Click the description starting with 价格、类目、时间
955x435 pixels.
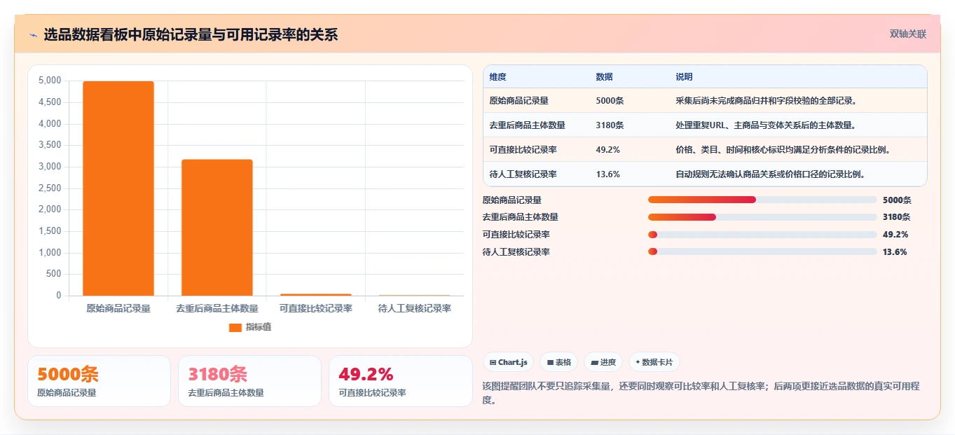[783, 149]
